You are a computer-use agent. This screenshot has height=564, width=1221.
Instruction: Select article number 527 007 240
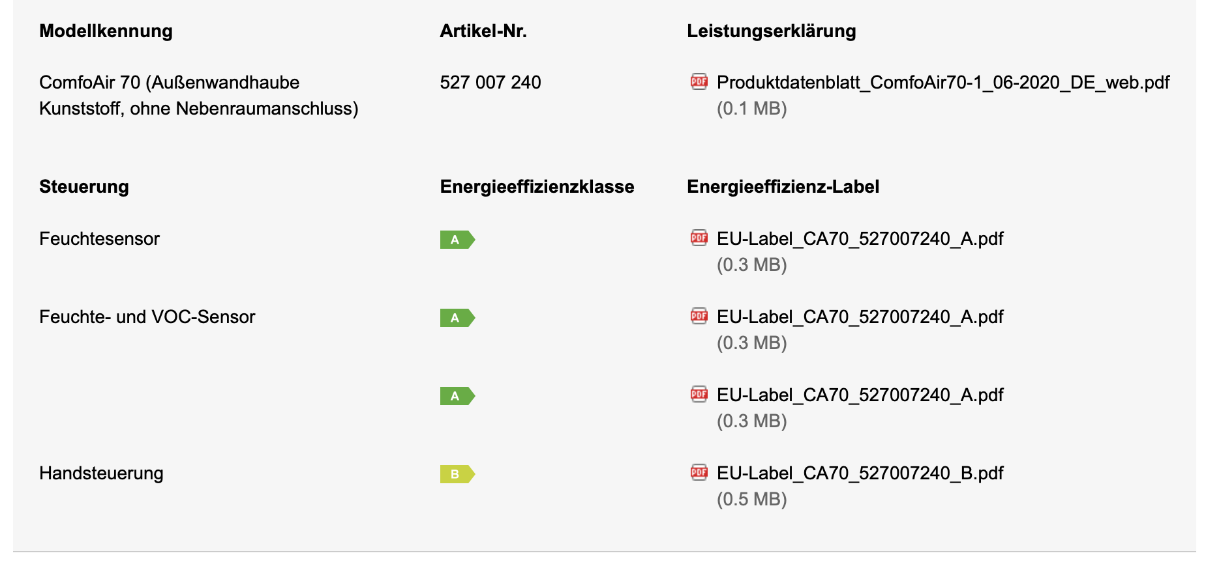(490, 83)
